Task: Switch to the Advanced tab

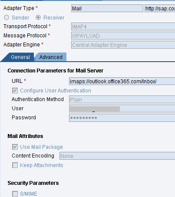Action: click(x=51, y=57)
